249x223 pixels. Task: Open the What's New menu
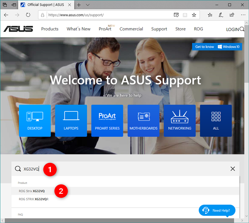coord(78,29)
